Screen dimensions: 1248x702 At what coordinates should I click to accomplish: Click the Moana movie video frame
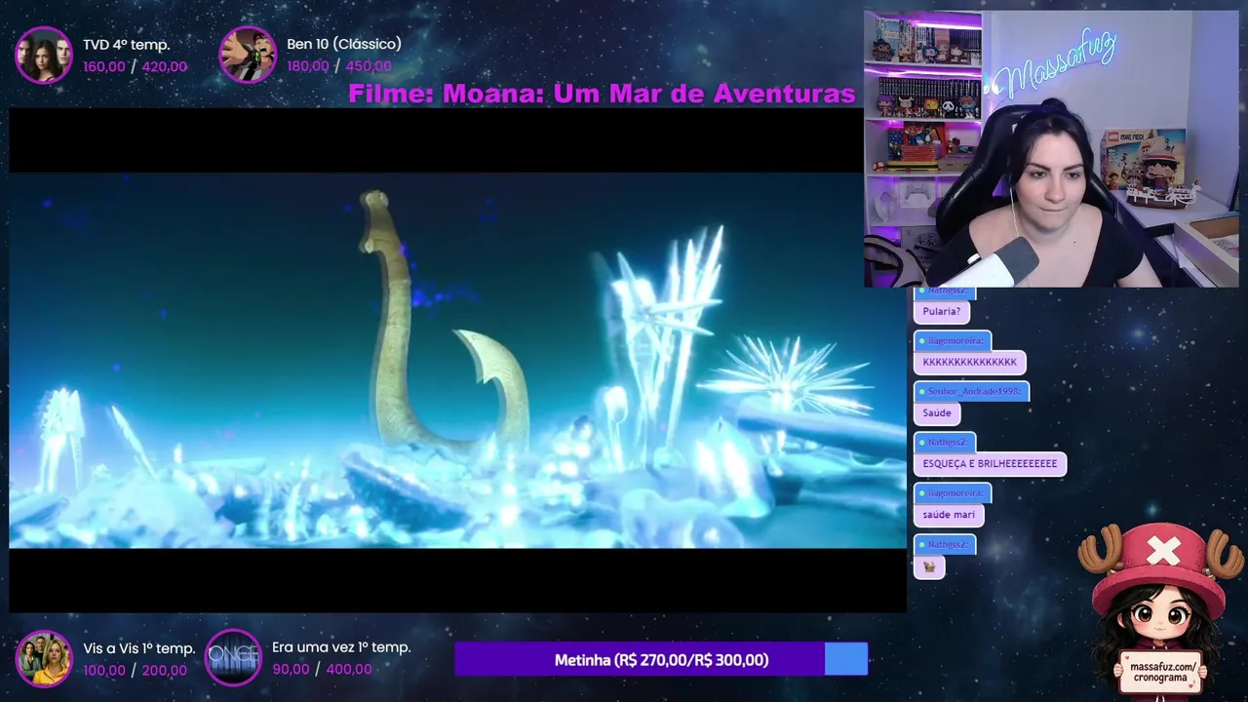(x=458, y=360)
